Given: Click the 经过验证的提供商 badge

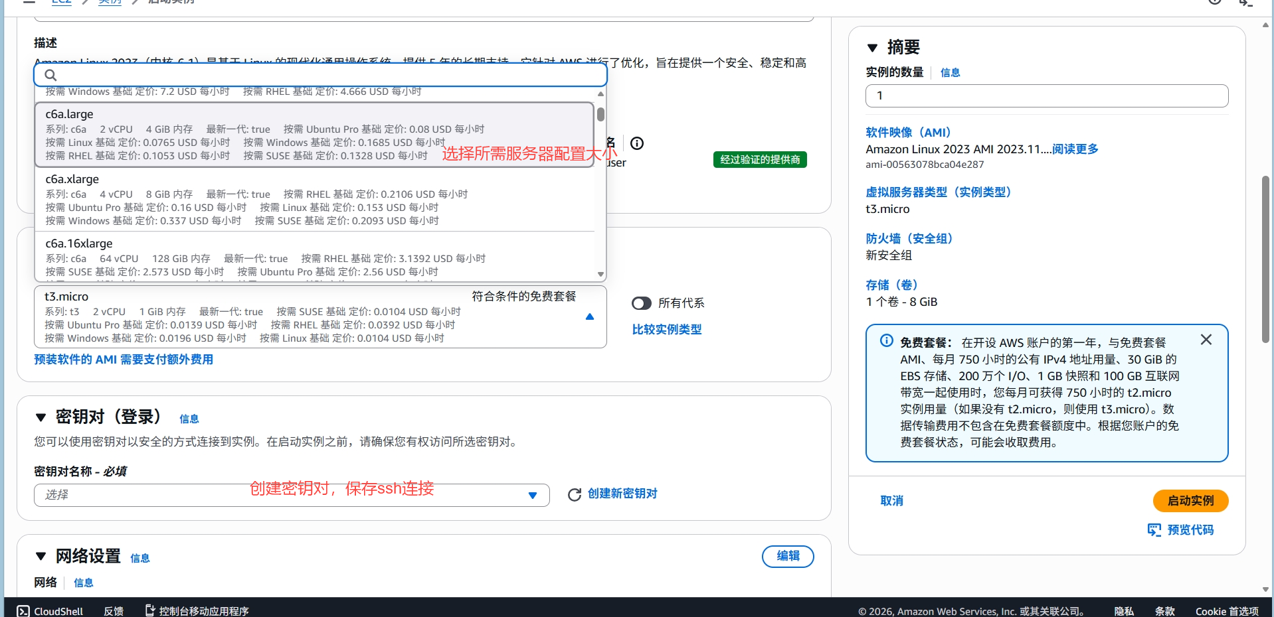Looking at the screenshot, I should point(760,160).
